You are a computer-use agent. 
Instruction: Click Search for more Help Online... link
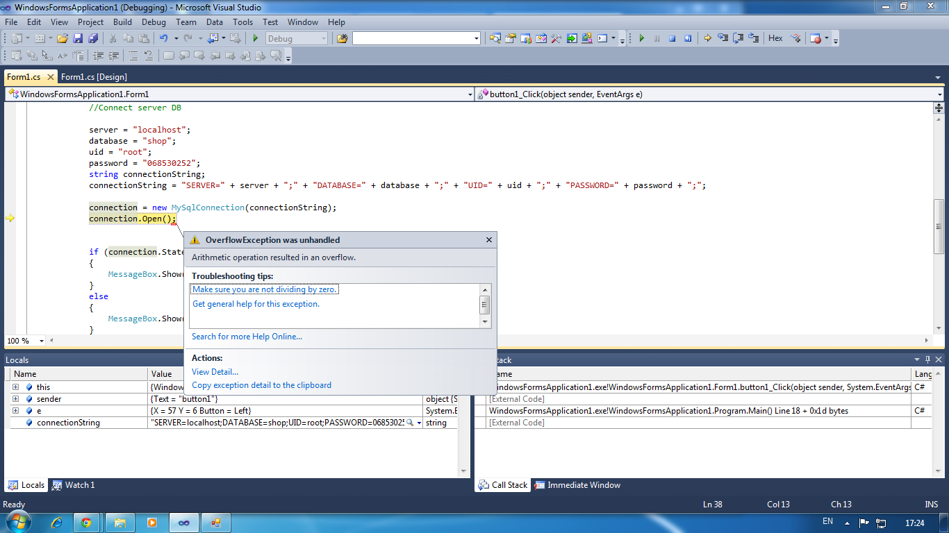[247, 337]
